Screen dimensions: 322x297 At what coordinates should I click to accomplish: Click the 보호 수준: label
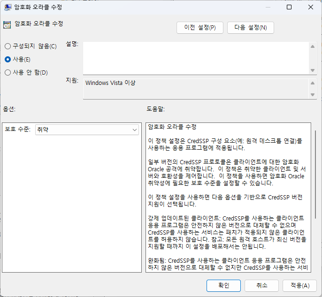click(18, 129)
